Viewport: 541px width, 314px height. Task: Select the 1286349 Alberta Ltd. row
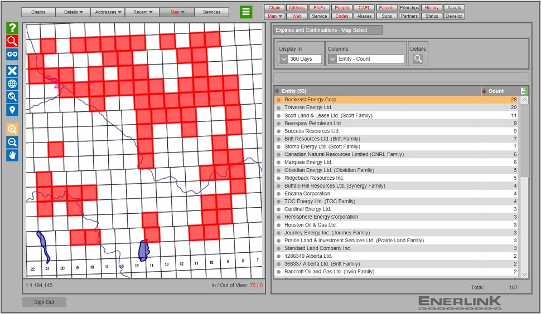pos(396,256)
